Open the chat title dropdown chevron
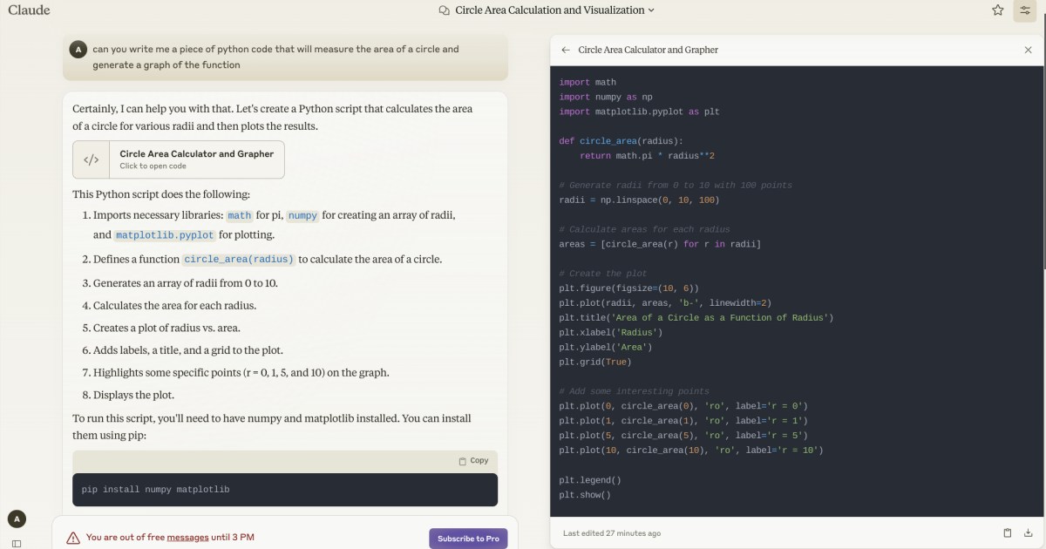The image size is (1046, 549). (x=651, y=10)
